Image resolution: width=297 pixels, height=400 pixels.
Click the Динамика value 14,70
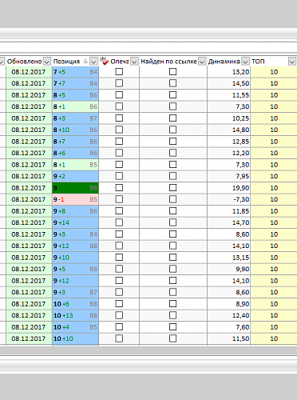tap(240, 222)
